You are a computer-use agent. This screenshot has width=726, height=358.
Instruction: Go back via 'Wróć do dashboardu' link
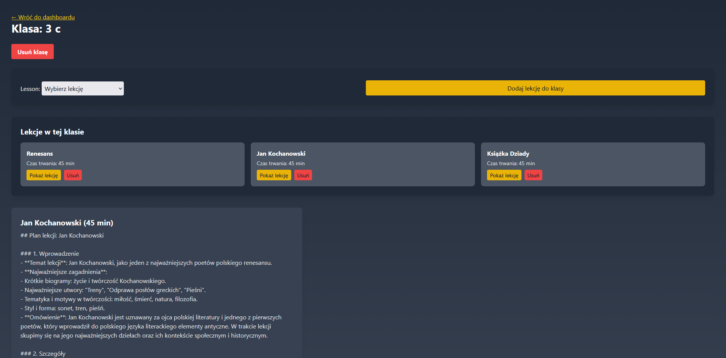point(43,17)
